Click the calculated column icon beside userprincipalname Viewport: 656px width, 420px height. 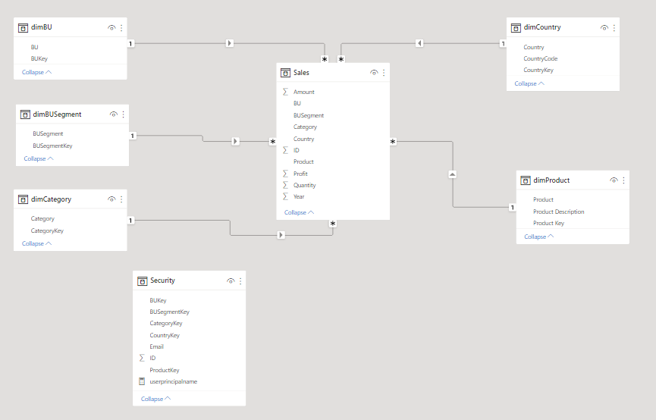[x=142, y=381]
